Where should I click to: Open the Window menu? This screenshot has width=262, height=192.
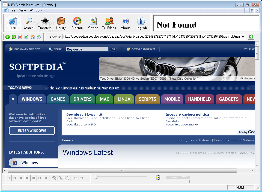35,10
